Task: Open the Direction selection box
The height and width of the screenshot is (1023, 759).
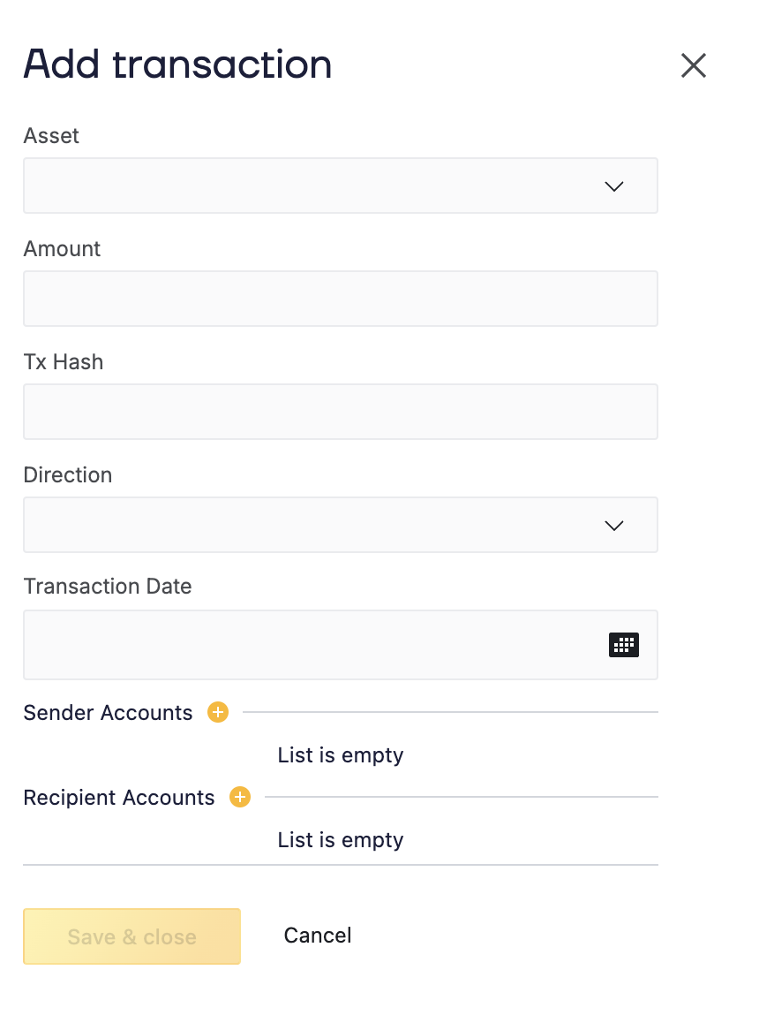Action: 309,525
